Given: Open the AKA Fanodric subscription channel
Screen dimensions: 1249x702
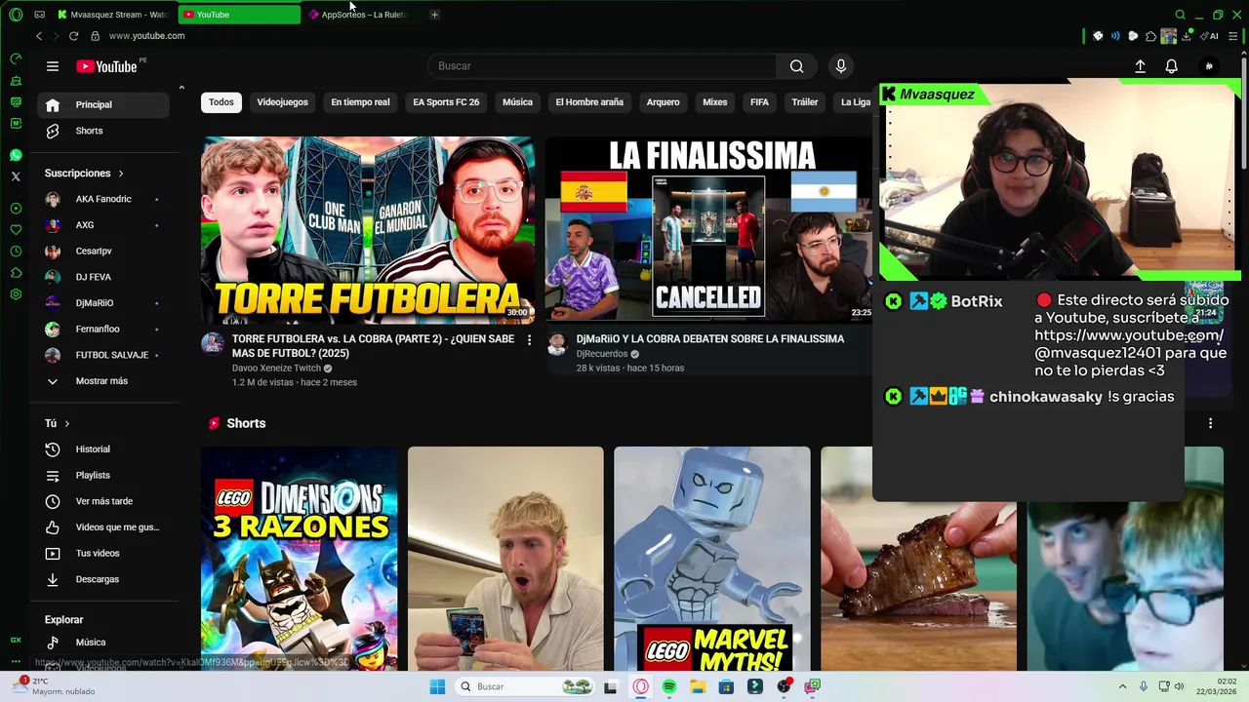Looking at the screenshot, I should (x=103, y=199).
